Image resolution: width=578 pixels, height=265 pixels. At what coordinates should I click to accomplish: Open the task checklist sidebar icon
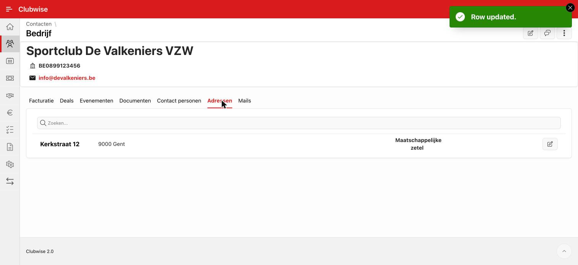[10, 130]
